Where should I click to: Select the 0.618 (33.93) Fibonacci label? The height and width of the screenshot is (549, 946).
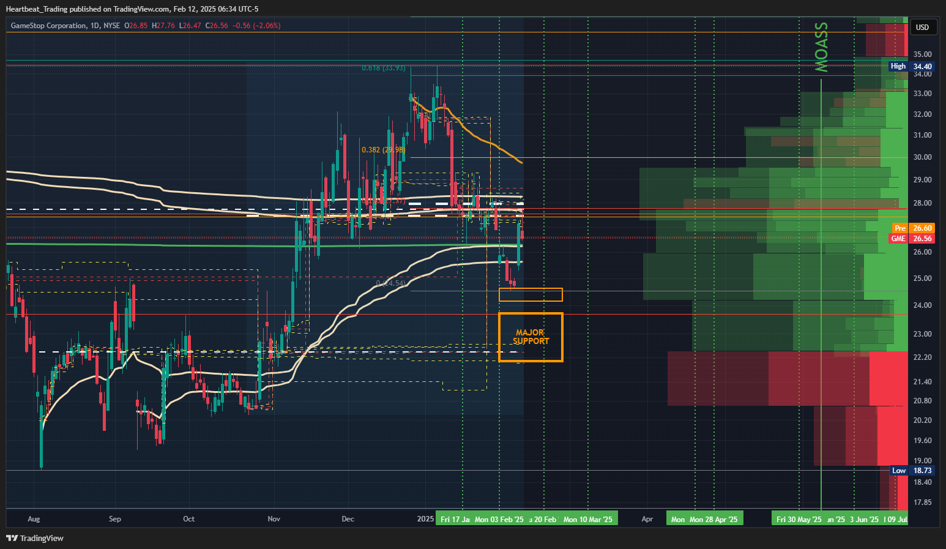[383, 68]
